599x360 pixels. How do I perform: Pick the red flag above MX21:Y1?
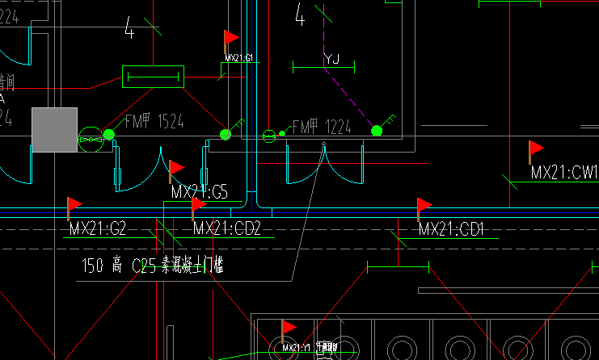click(289, 331)
